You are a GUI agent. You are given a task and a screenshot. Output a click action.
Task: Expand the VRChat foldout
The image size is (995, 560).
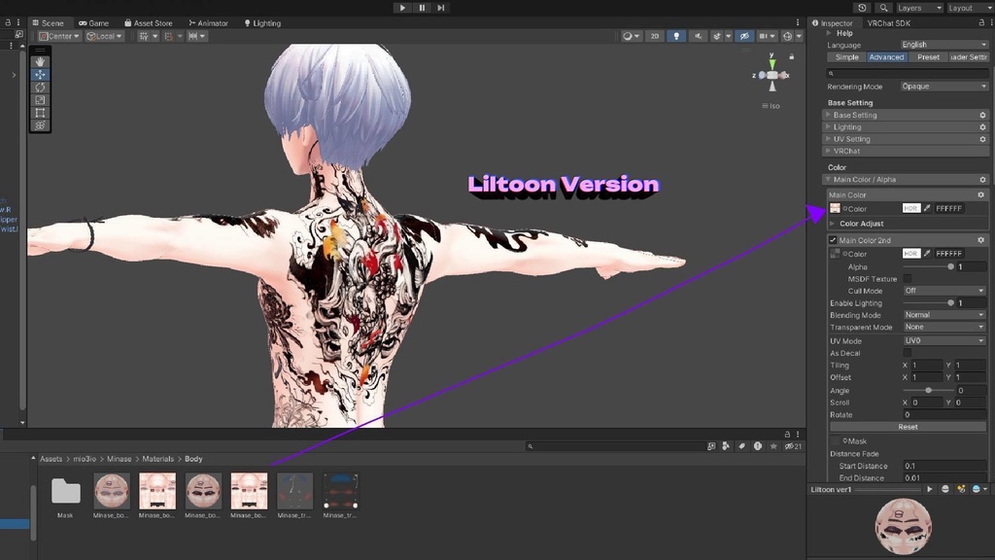pyautogui.click(x=906, y=151)
